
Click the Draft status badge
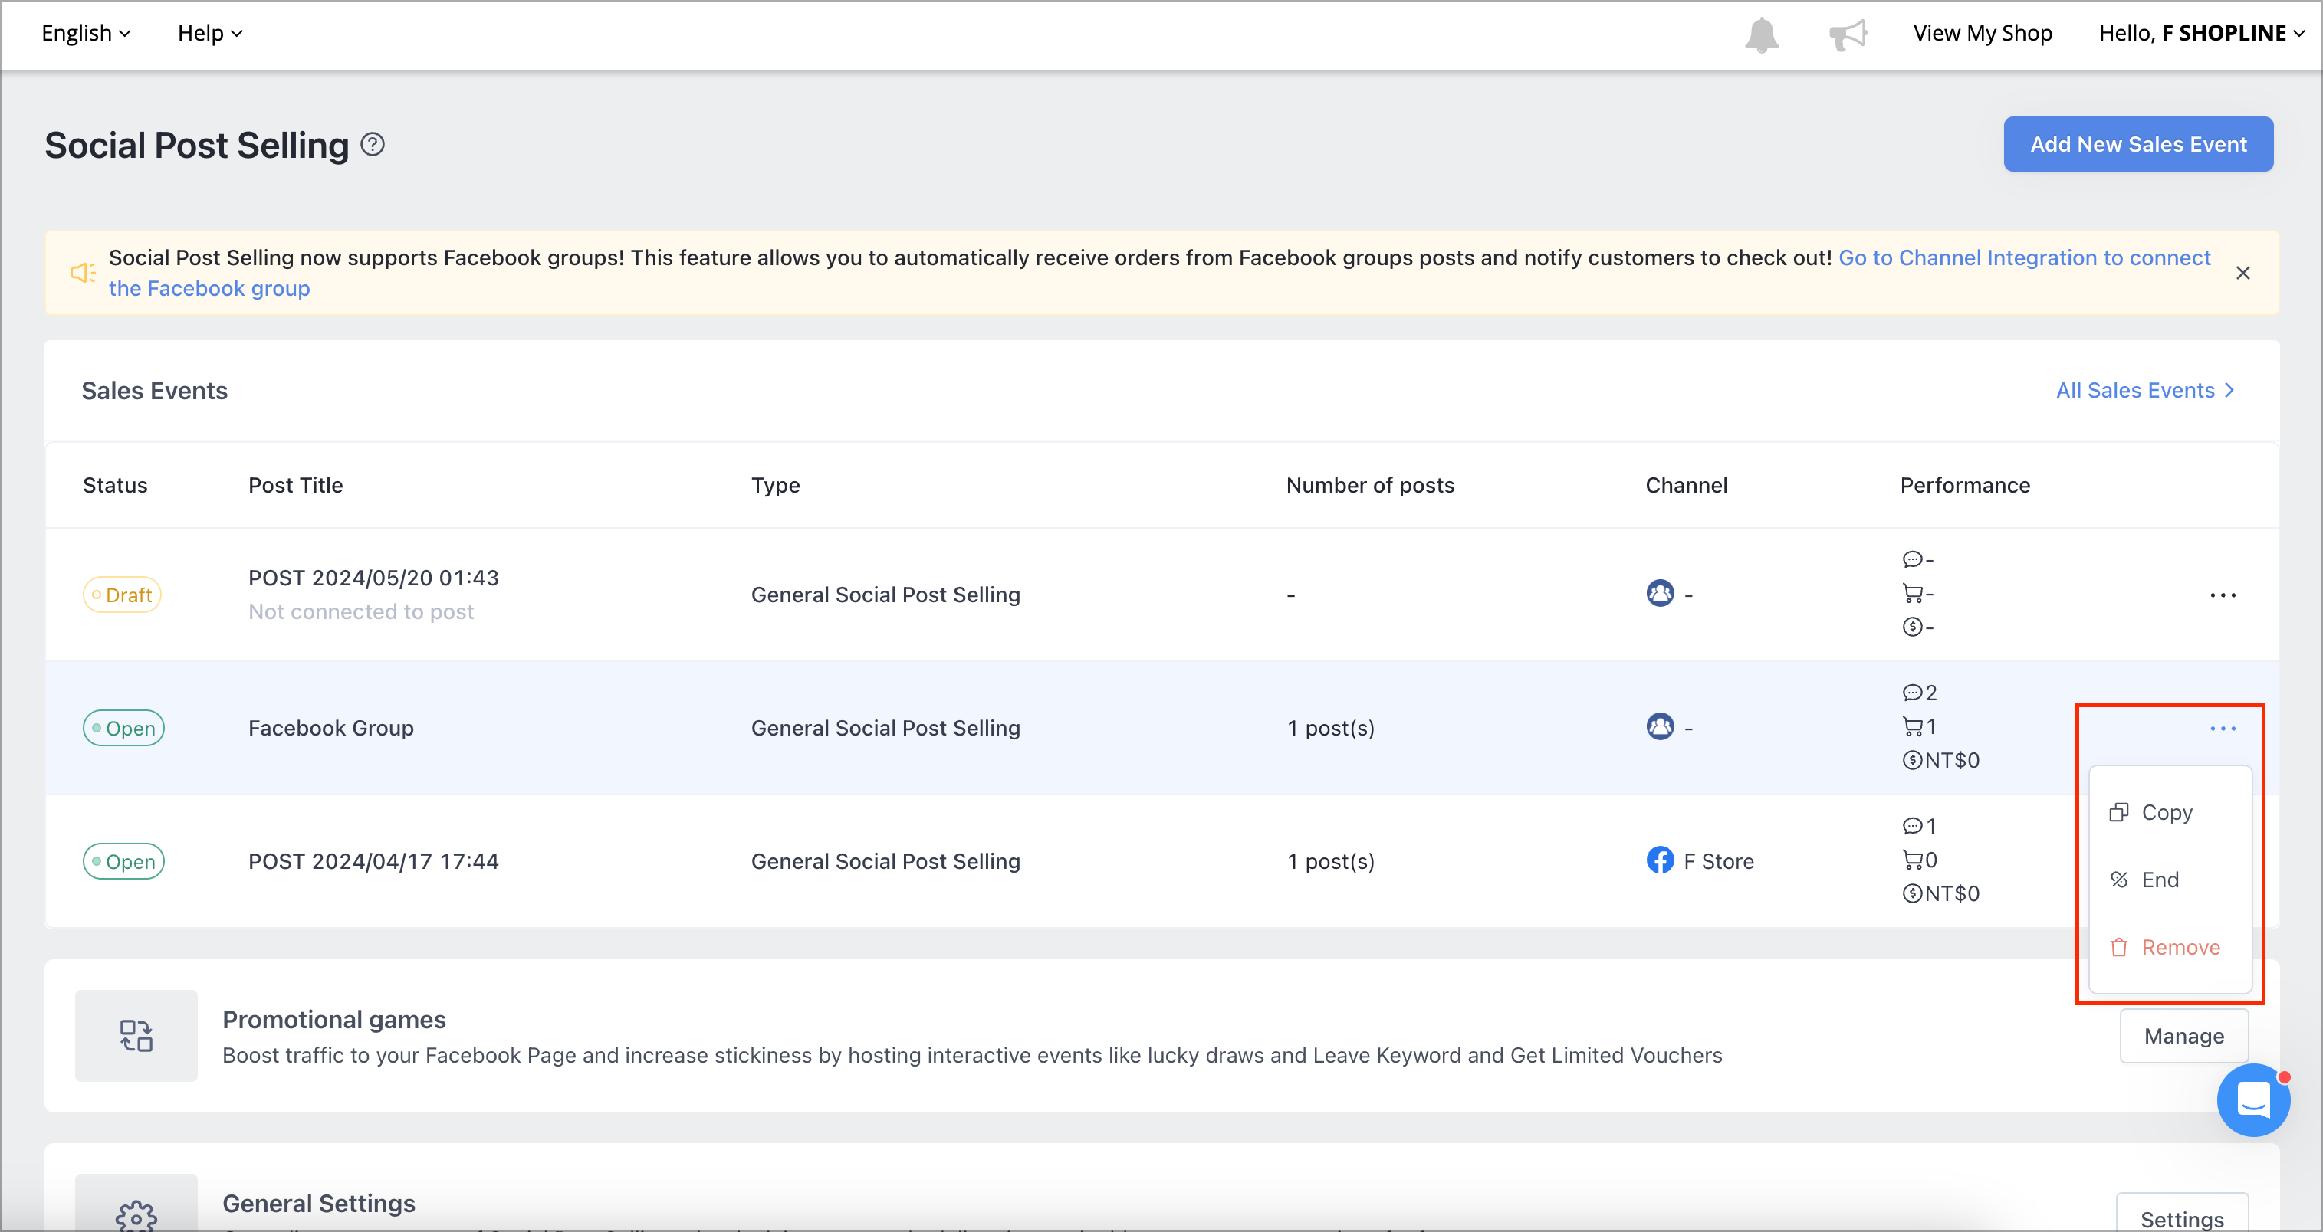pos(122,595)
